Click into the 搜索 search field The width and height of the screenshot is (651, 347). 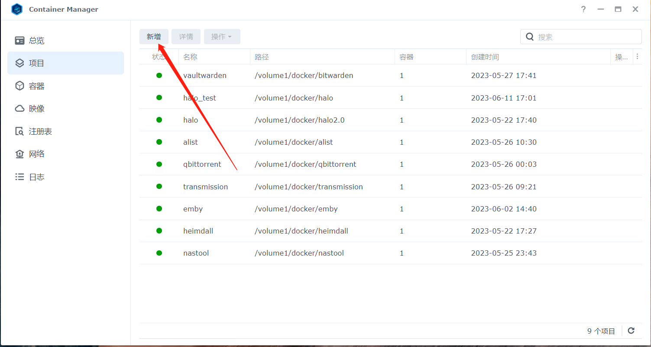581,37
